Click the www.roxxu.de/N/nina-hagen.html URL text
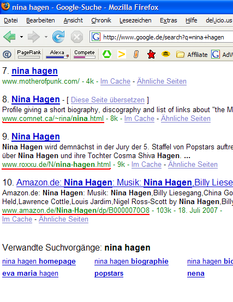233x302 pixels. tap(56, 165)
